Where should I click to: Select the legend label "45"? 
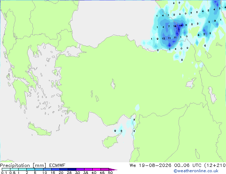point(102,173)
